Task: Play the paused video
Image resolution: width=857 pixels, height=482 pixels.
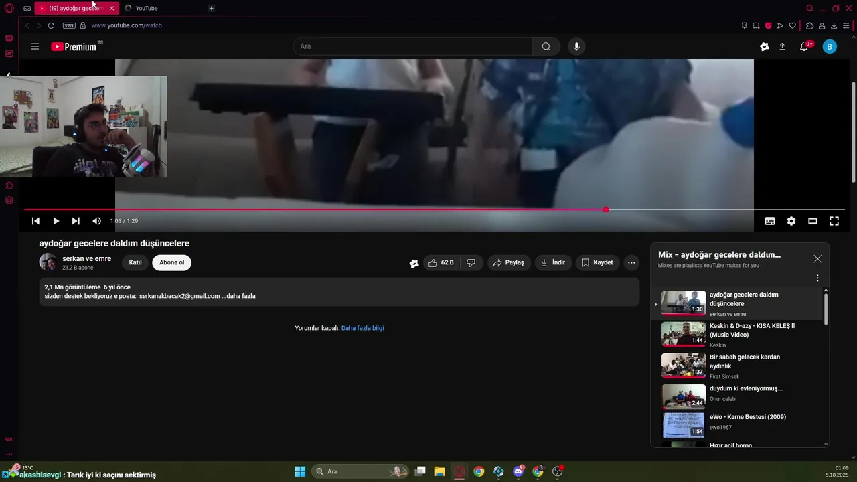Action: [x=56, y=221]
